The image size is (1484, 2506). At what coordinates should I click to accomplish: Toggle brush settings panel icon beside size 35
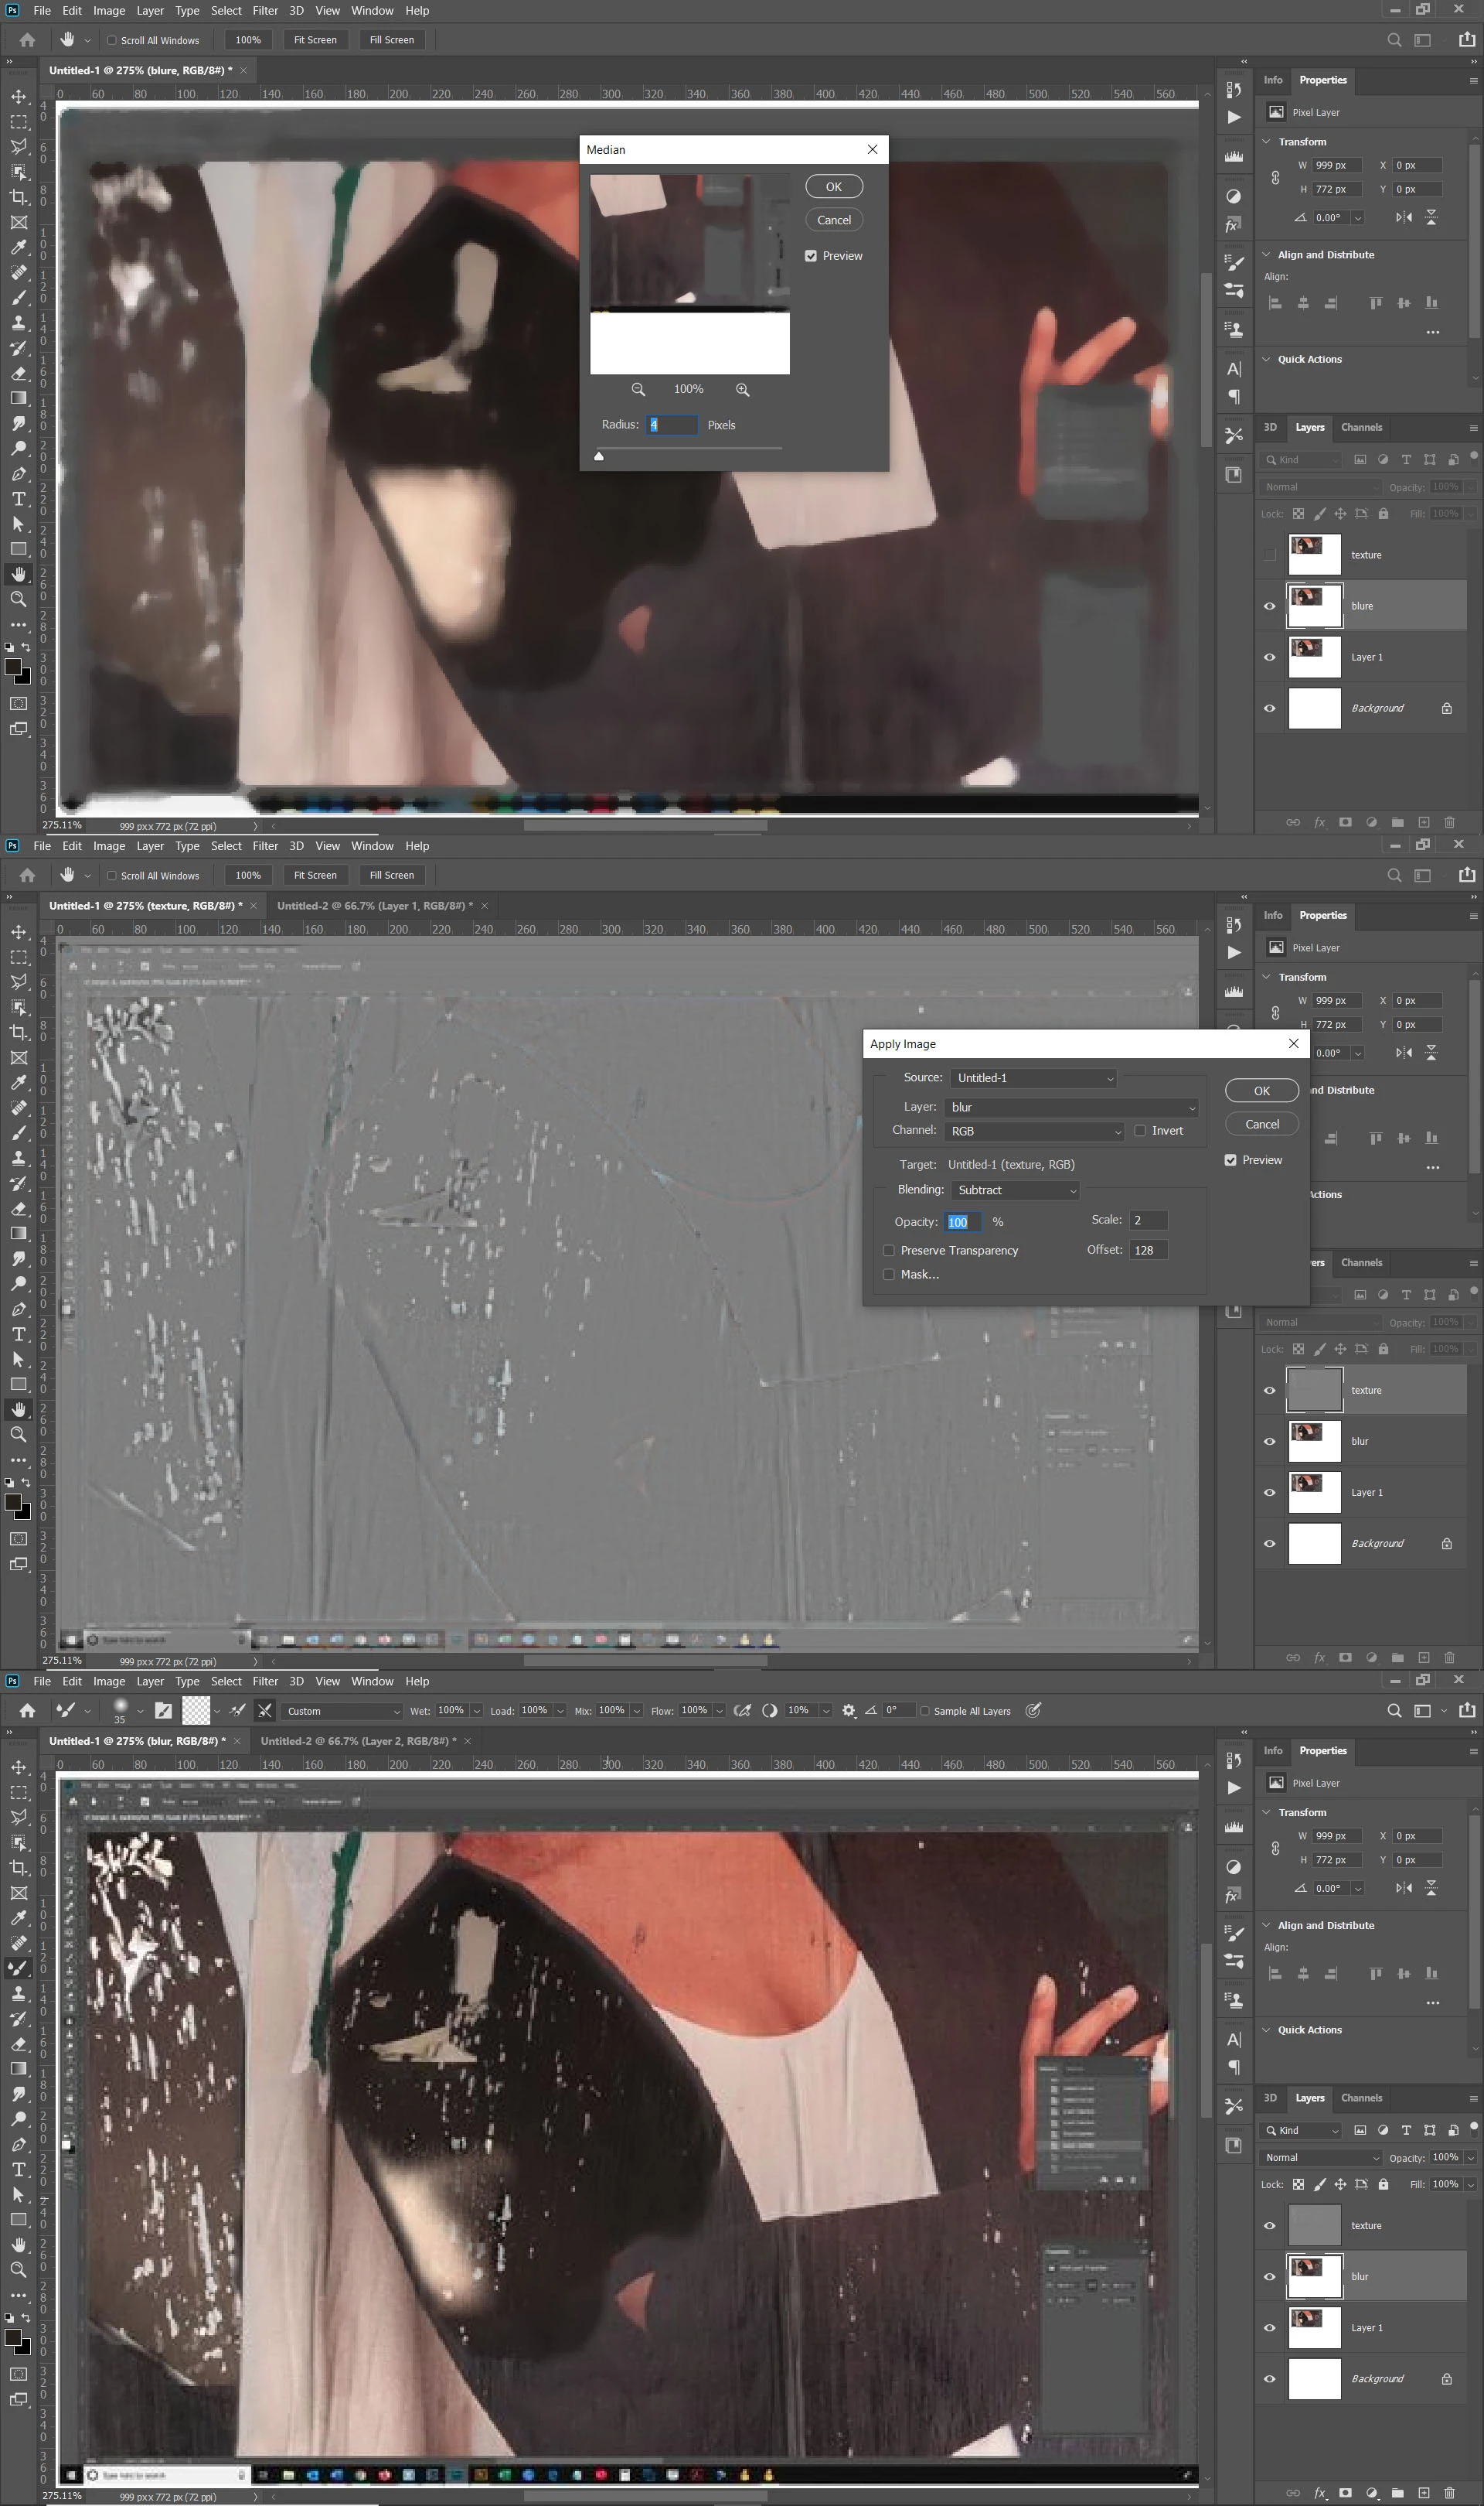tap(163, 1711)
